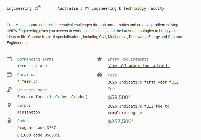
Task: Click the Entry Requirements label
Action: (x=128, y=59)
